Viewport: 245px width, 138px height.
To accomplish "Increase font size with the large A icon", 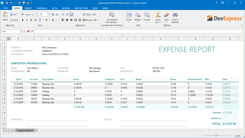I will pos(53,15).
